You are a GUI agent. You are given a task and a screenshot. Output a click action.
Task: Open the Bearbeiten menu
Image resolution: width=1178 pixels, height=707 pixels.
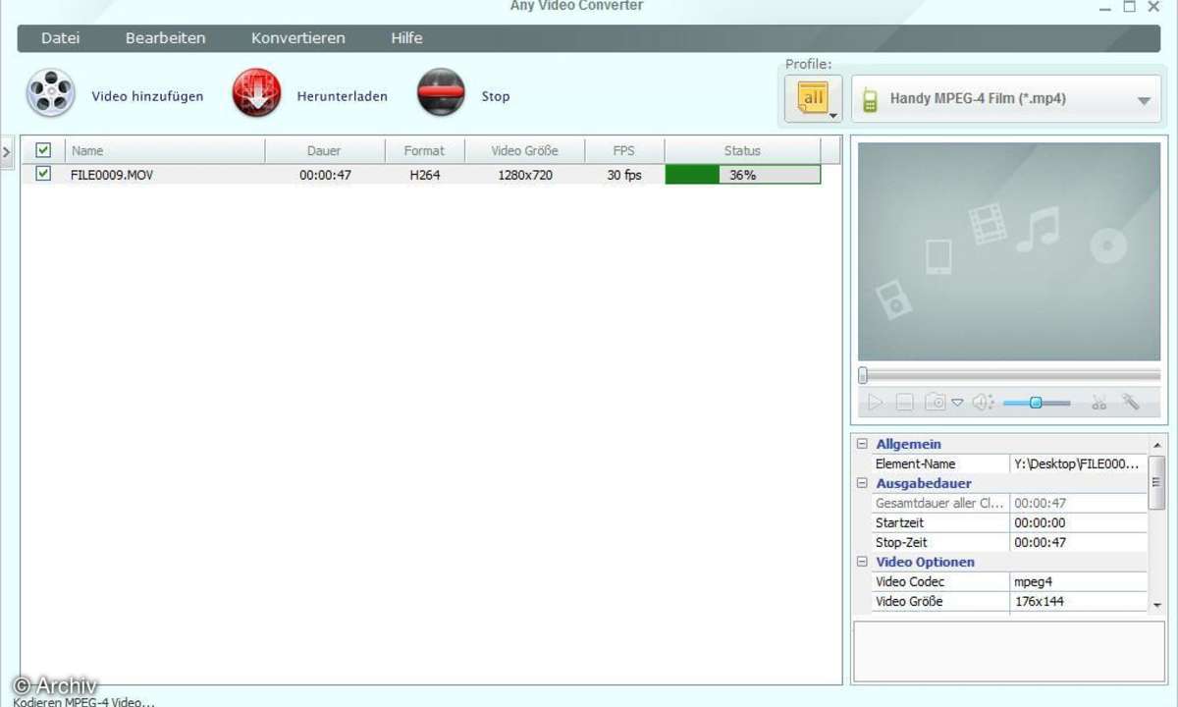[166, 38]
